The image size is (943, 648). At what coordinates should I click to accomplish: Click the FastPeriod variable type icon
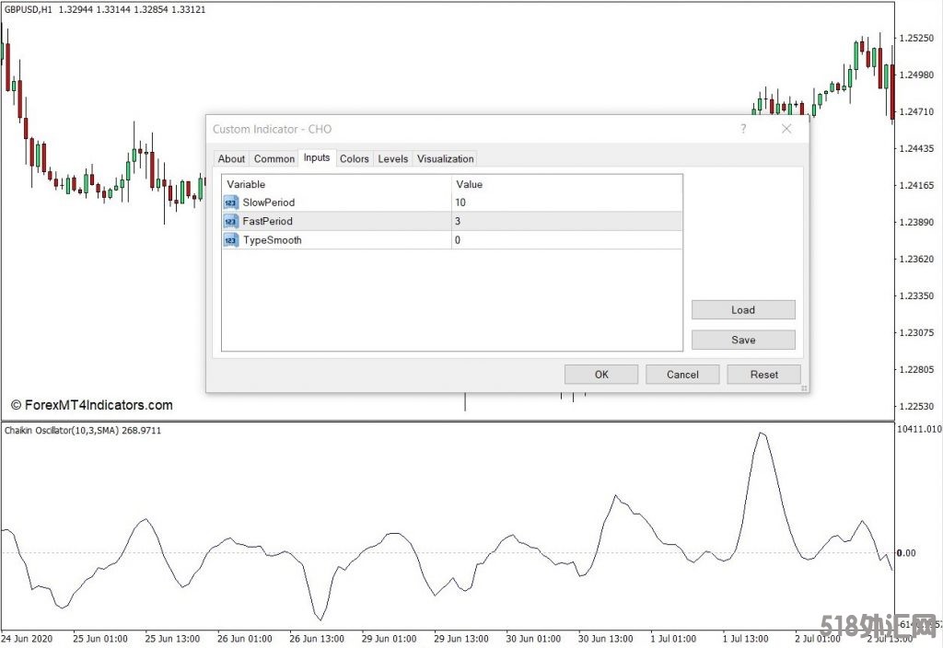coord(231,222)
